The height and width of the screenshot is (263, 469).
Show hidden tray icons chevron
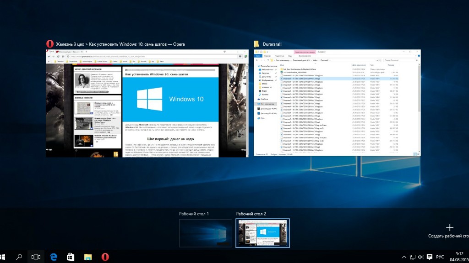404,257
